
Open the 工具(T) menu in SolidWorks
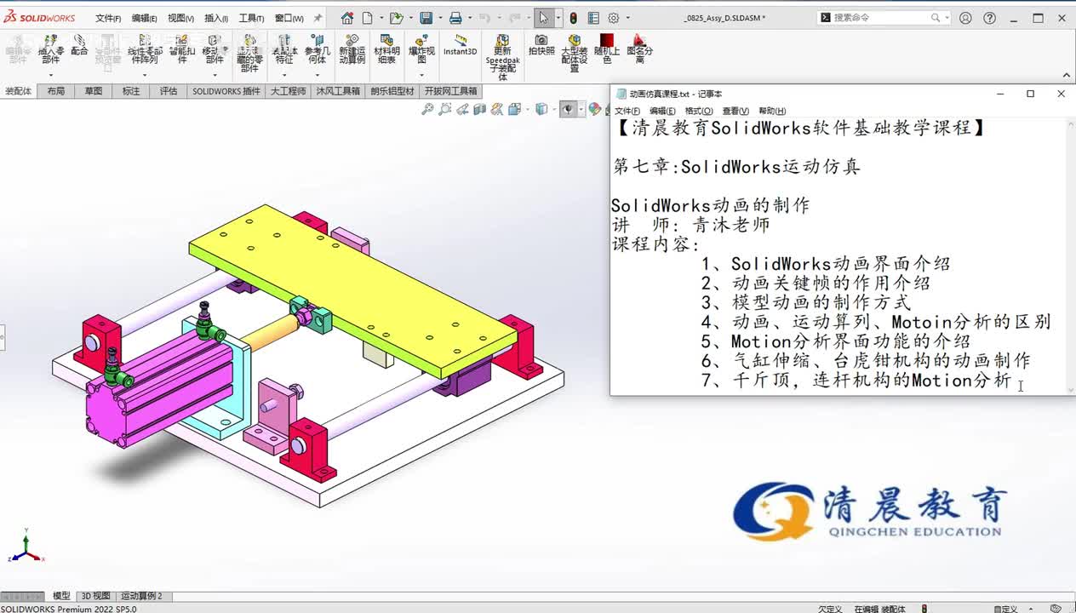251,18
